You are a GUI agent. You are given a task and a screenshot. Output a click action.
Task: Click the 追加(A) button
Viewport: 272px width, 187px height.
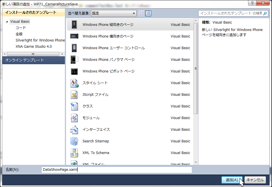(x=232, y=180)
